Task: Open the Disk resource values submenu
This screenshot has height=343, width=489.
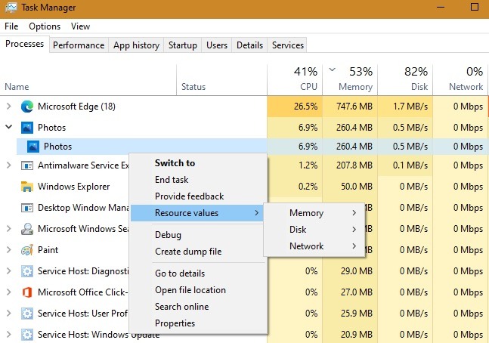Action: click(314, 230)
